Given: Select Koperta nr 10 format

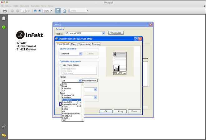Looking at the screenshot, I should [71, 95].
